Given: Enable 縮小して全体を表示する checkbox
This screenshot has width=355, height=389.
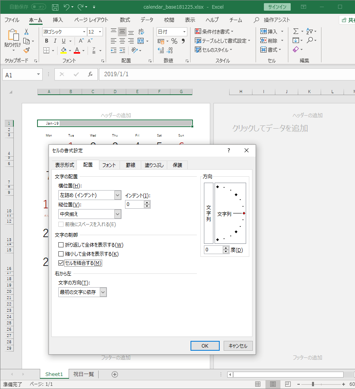Looking at the screenshot, I should (x=61, y=254).
